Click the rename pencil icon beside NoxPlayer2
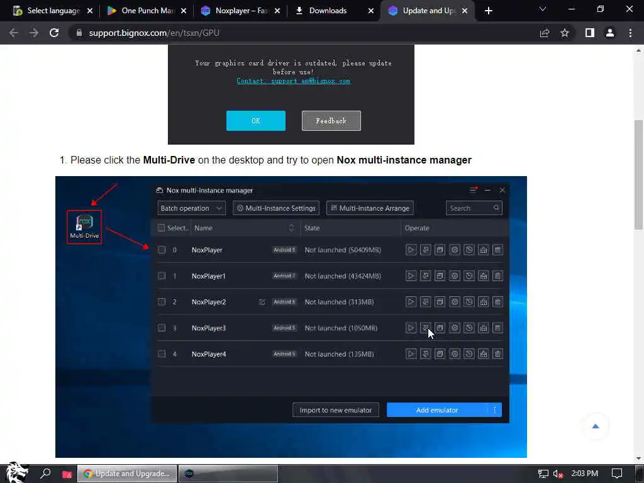Viewport: 644px width, 483px height. (x=262, y=303)
